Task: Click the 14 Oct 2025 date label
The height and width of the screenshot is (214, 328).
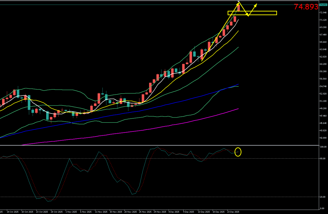Action: pos(13,212)
